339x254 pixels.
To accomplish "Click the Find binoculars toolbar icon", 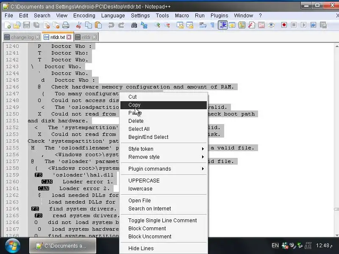I will click(x=134, y=25).
